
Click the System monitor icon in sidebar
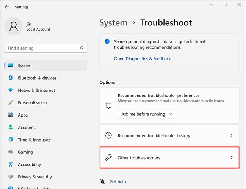click(11, 65)
